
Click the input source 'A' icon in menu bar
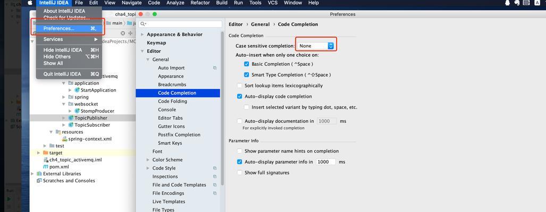point(537,3)
